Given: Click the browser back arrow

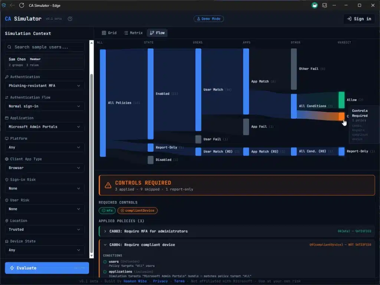Looking at the screenshot, I should (x=13, y=6).
